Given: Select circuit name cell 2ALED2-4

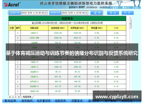Looking at the screenshot, I should coord(34,86).
